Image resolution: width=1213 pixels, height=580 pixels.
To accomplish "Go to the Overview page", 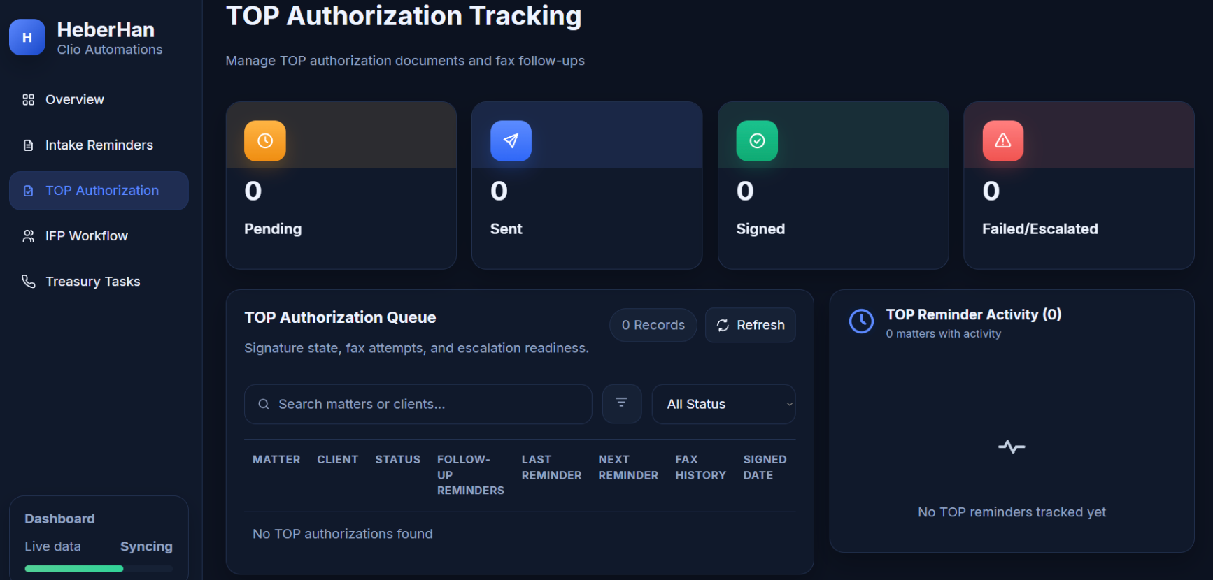I will point(99,100).
